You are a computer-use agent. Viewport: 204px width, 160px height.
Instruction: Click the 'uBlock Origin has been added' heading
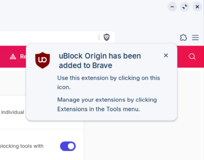tap(100, 56)
